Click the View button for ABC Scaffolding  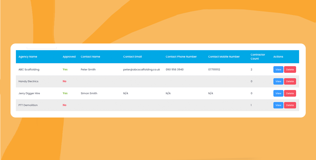coord(278,69)
